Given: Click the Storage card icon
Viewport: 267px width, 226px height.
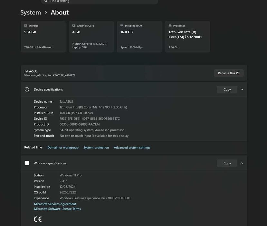Looking at the screenshot, I should click(26, 26).
